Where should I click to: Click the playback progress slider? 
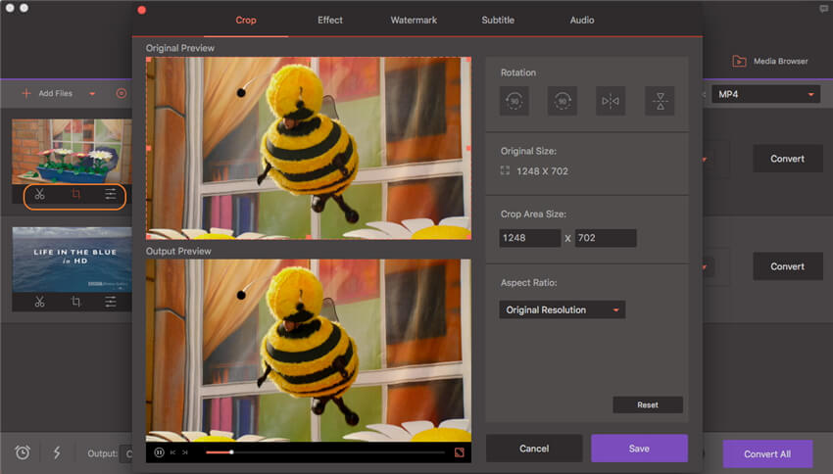(325, 452)
